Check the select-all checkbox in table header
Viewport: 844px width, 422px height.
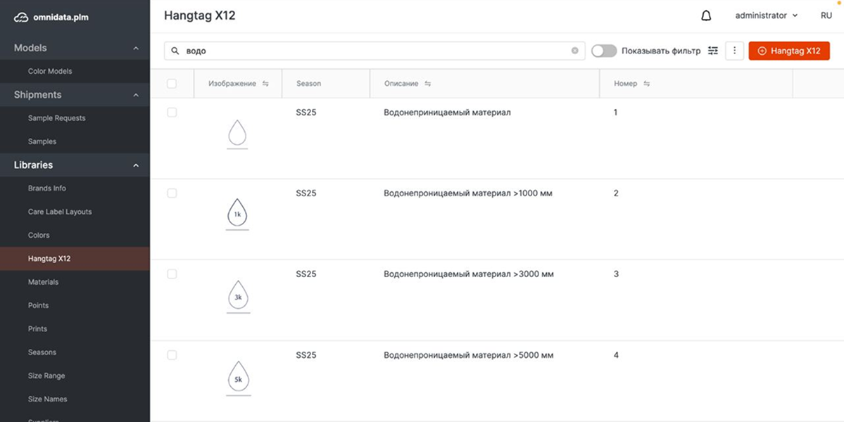click(172, 84)
